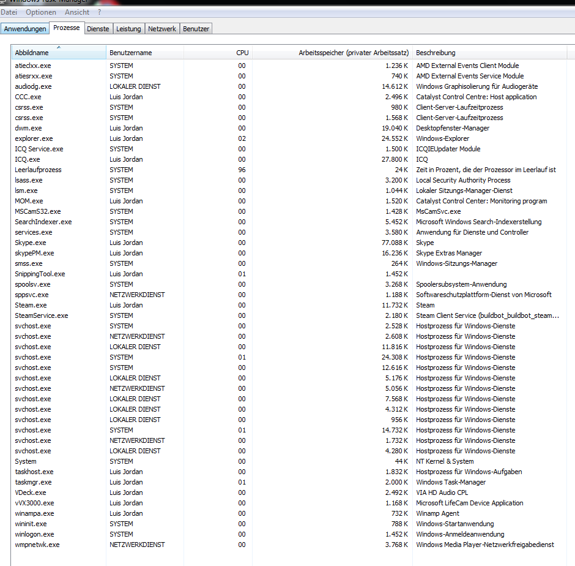Select the spoolsv.exe process row
This screenshot has width=575, height=566.
coord(289,284)
